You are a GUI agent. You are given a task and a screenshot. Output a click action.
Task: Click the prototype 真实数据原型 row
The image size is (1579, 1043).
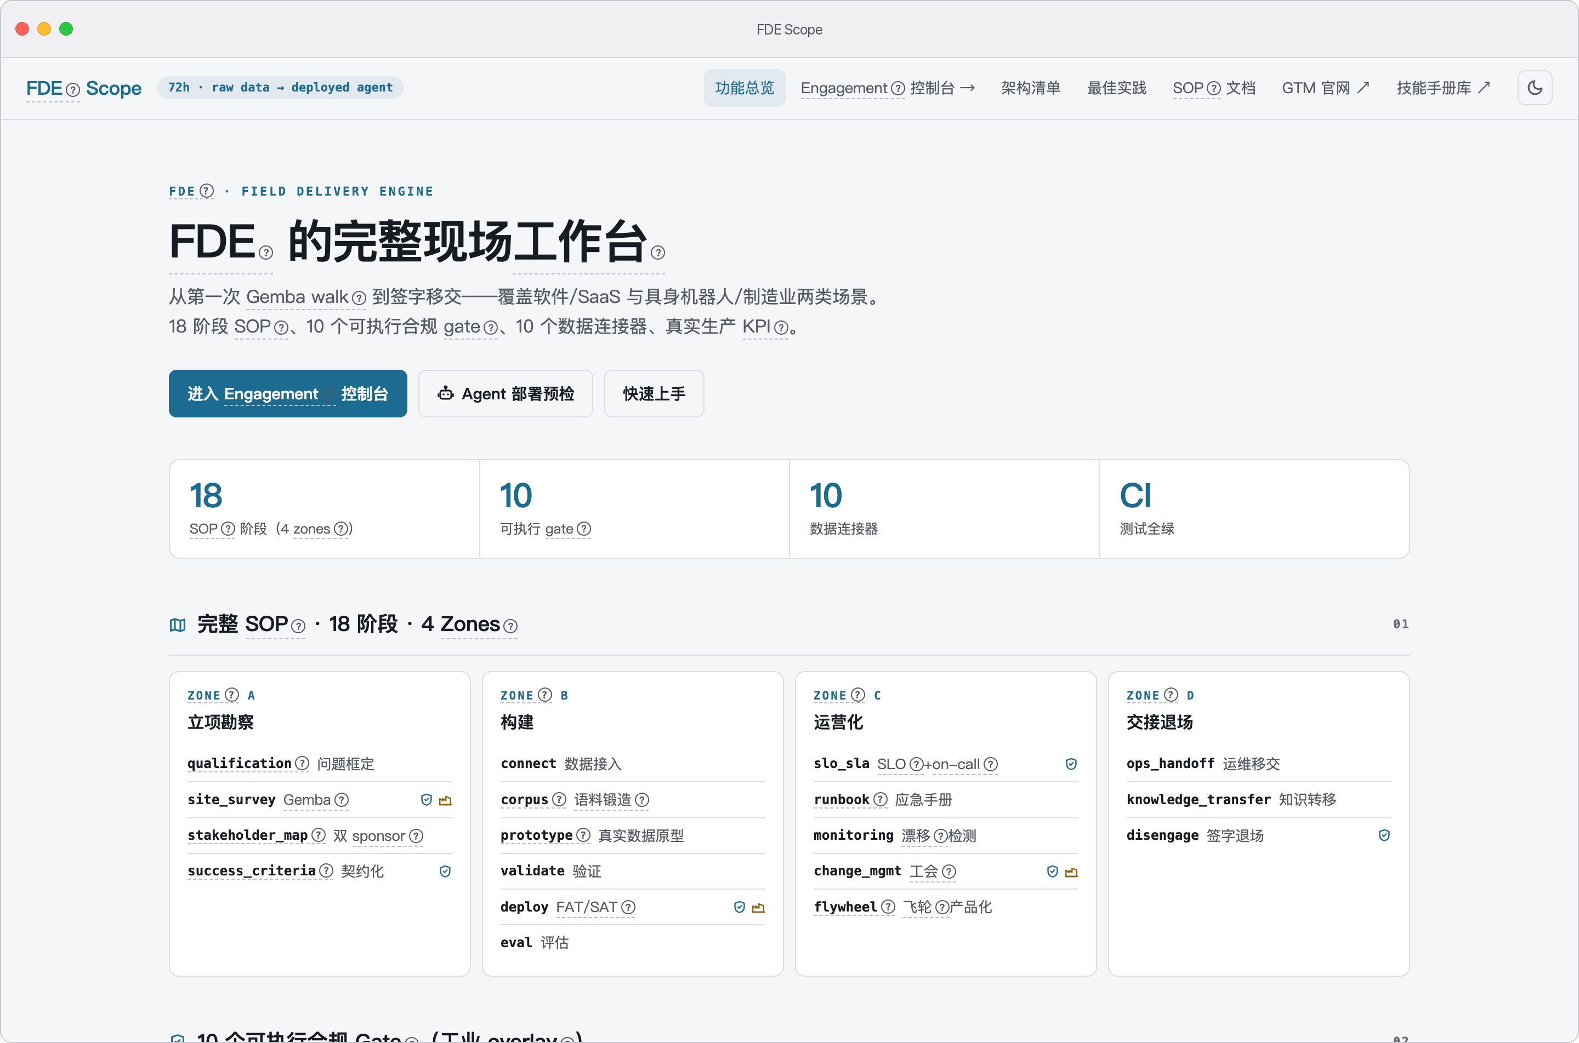(632, 835)
